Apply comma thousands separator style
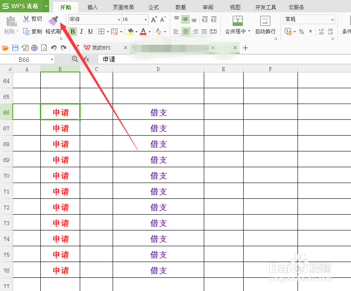351x291 pixels. 311,32
